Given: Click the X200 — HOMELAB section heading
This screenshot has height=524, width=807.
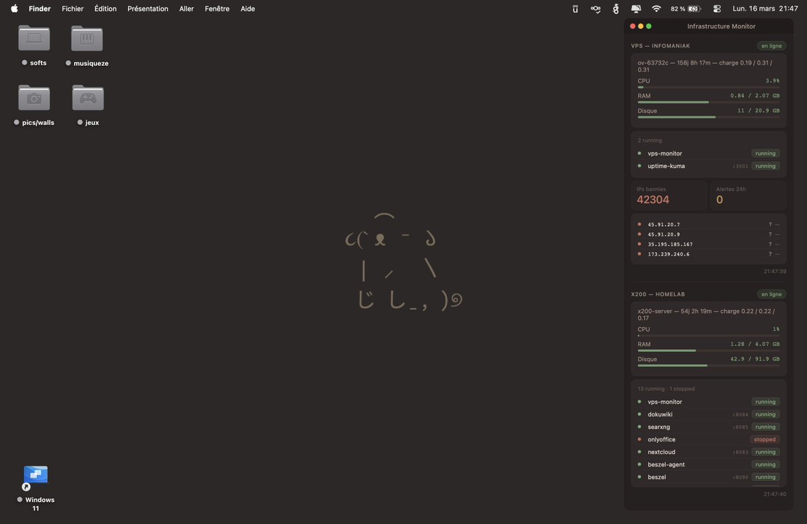Looking at the screenshot, I should tap(658, 294).
